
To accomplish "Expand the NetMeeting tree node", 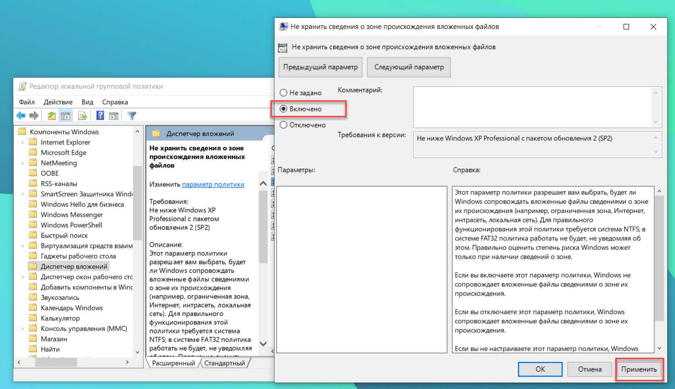I will (x=22, y=163).
